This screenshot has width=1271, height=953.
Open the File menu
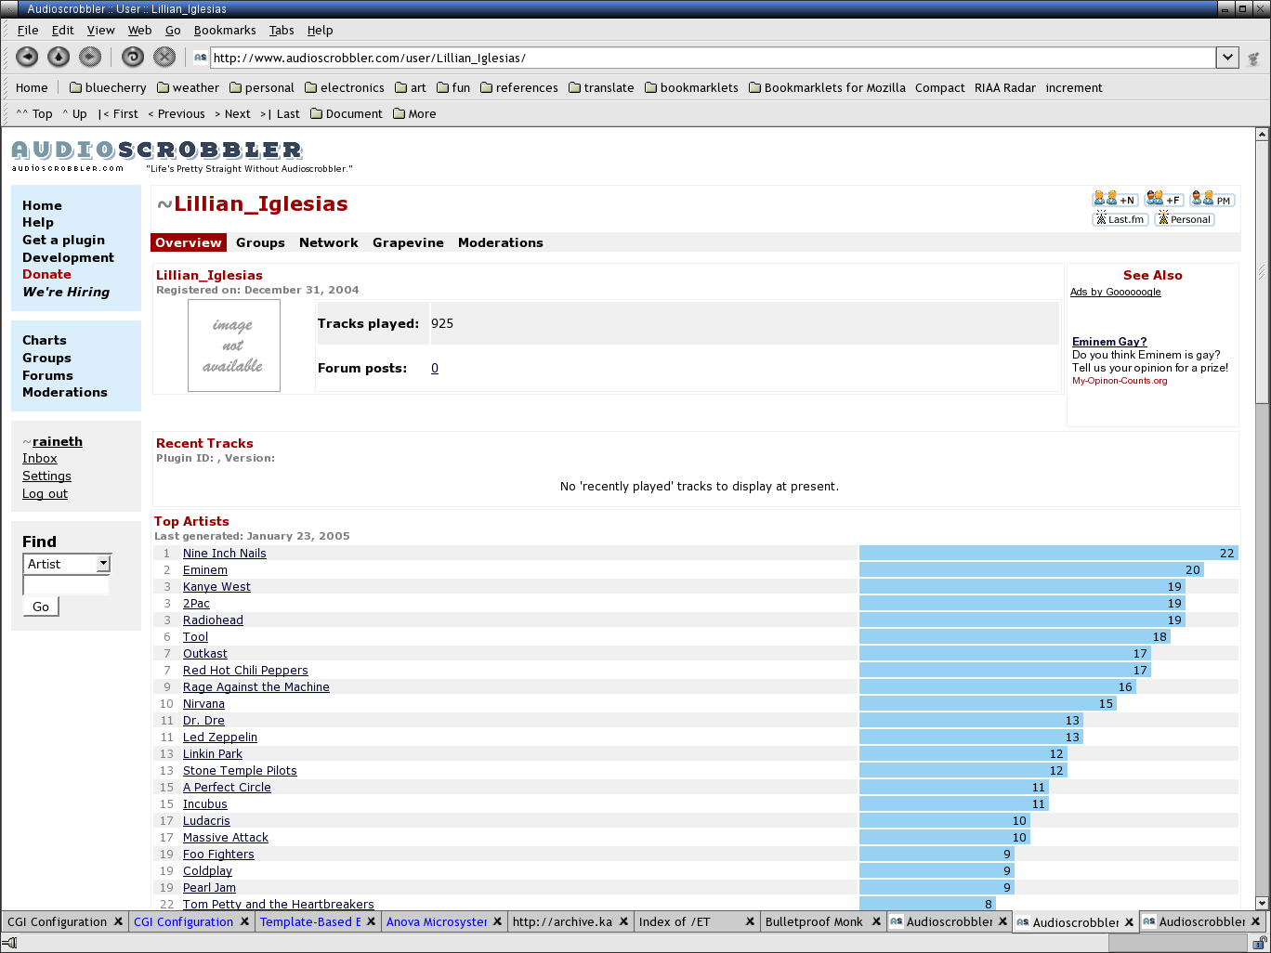pos(28,31)
